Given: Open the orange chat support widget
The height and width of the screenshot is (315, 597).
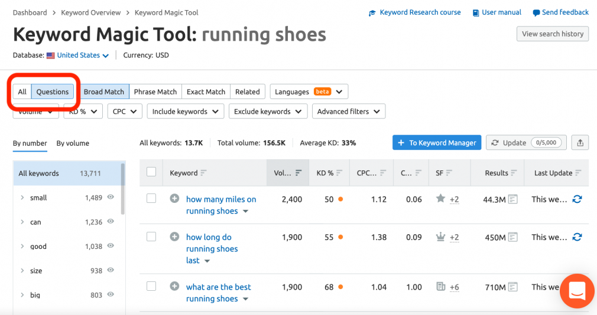Looking at the screenshot, I should click(x=576, y=291).
